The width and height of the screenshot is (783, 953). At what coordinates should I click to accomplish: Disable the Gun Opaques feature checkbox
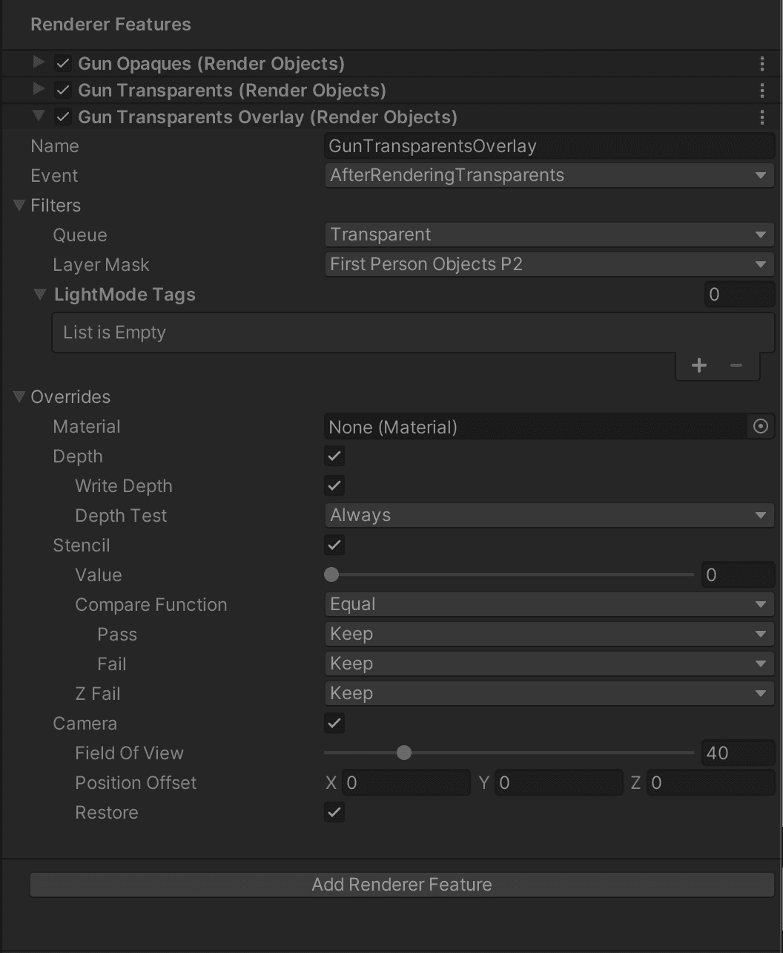pos(63,64)
